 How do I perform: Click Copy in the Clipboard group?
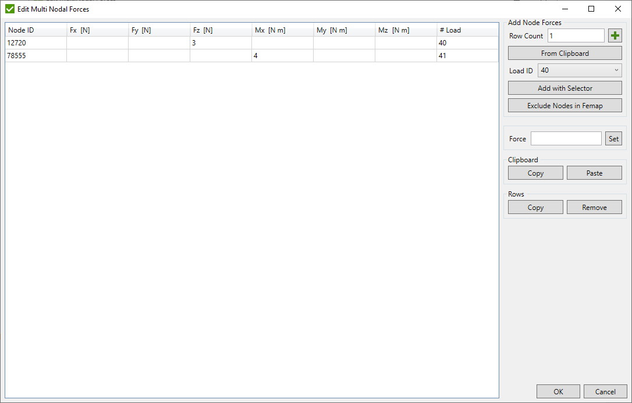535,173
